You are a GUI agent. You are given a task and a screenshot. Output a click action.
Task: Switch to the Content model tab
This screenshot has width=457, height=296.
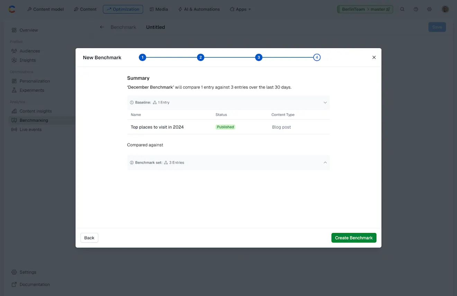pos(45,9)
